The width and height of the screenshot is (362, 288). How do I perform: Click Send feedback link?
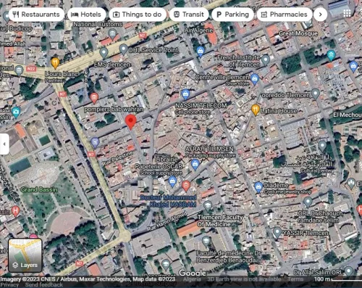click(44, 285)
